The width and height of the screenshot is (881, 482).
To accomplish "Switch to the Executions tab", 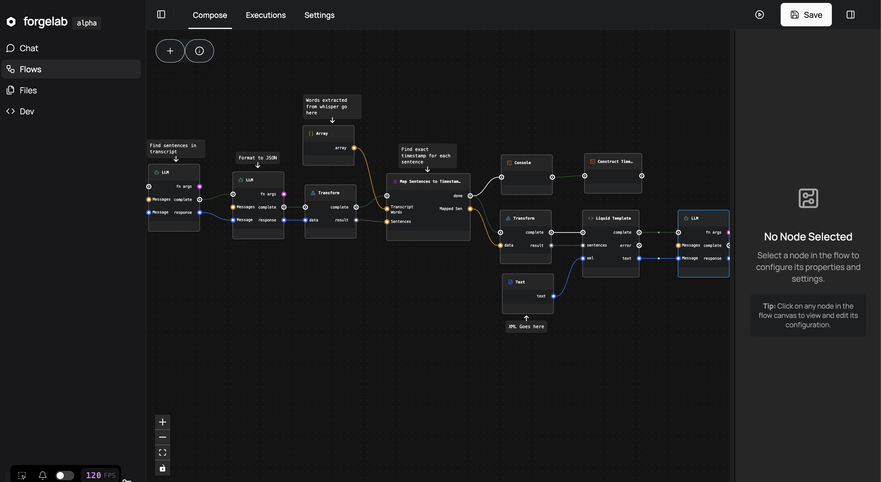I will coord(266,15).
